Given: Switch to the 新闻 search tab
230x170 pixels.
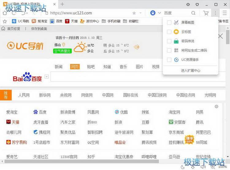Looking at the screenshot, I should (59, 67).
